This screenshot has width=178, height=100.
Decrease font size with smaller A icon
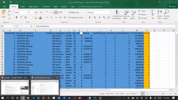click(41, 12)
